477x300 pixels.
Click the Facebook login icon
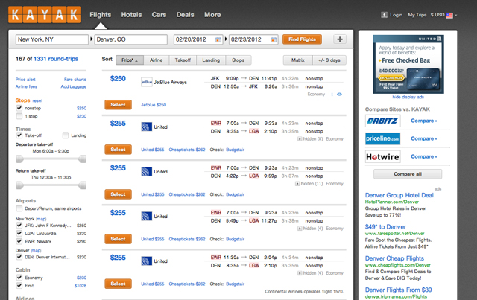pos(384,15)
